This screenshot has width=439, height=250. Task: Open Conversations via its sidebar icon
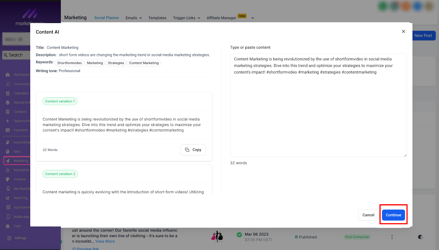click(8, 84)
